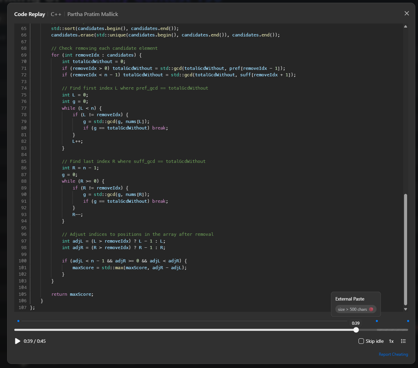The width and height of the screenshot is (418, 368).
Task: Enable the Skip idle checkbox
Action: (x=361, y=341)
